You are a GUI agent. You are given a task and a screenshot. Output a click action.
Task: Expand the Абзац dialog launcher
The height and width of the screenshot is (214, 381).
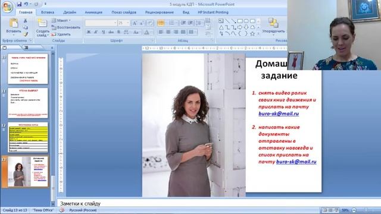coord(213,40)
